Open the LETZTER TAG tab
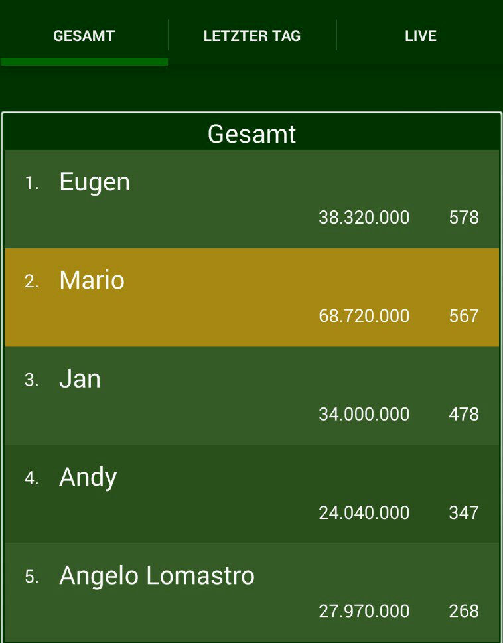 pos(252,36)
